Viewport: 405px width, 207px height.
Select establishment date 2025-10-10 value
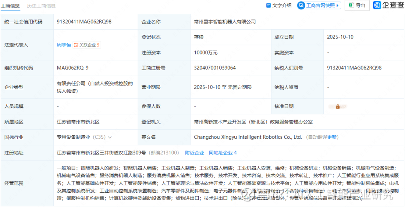tap(340, 37)
